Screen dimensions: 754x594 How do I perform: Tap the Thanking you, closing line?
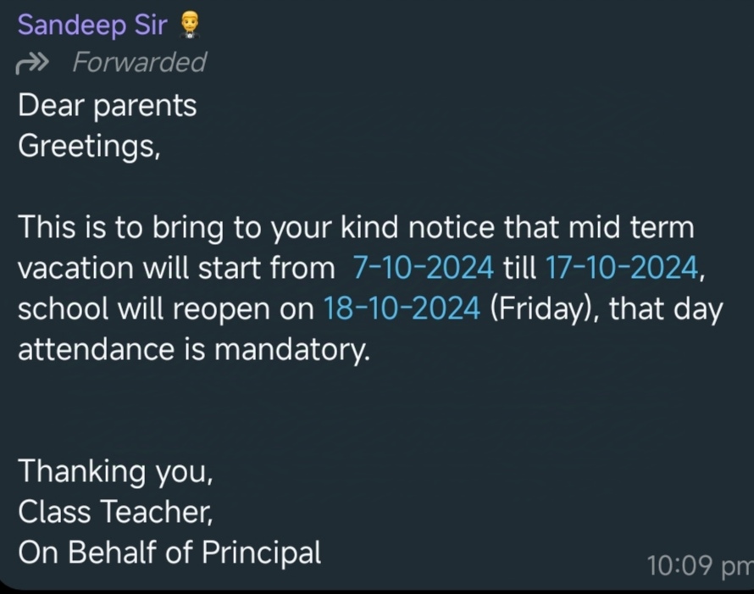click(115, 471)
